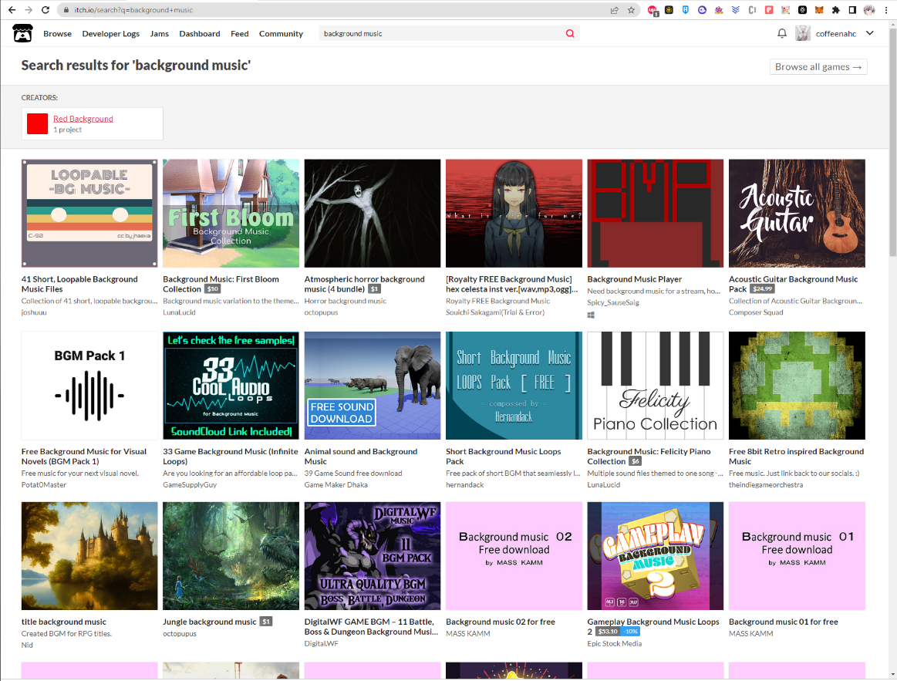The image size is (897, 681).
Task: Click the coffeenahc user avatar
Action: pos(803,34)
